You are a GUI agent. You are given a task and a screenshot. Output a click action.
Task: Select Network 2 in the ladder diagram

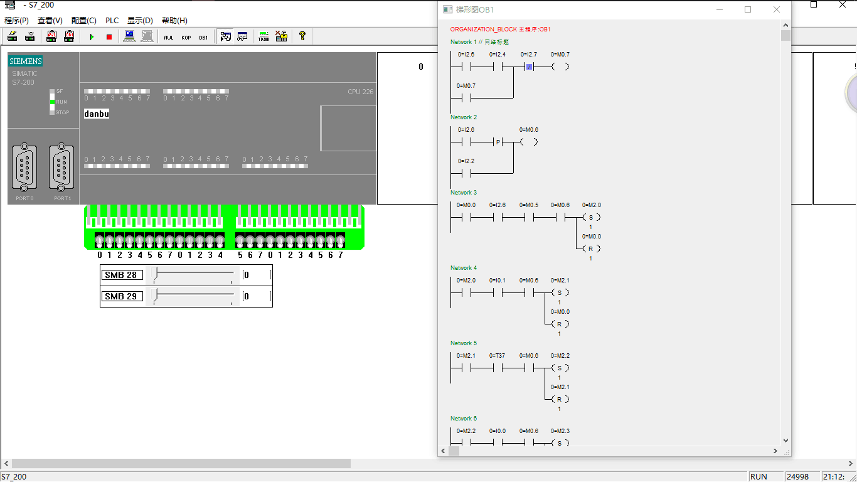[x=464, y=117]
